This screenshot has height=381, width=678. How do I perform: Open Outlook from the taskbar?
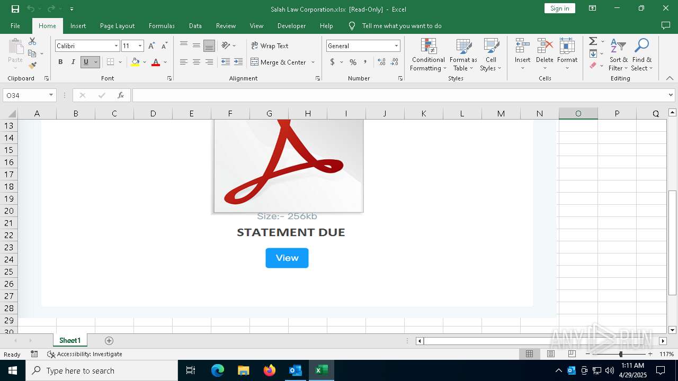(295, 370)
